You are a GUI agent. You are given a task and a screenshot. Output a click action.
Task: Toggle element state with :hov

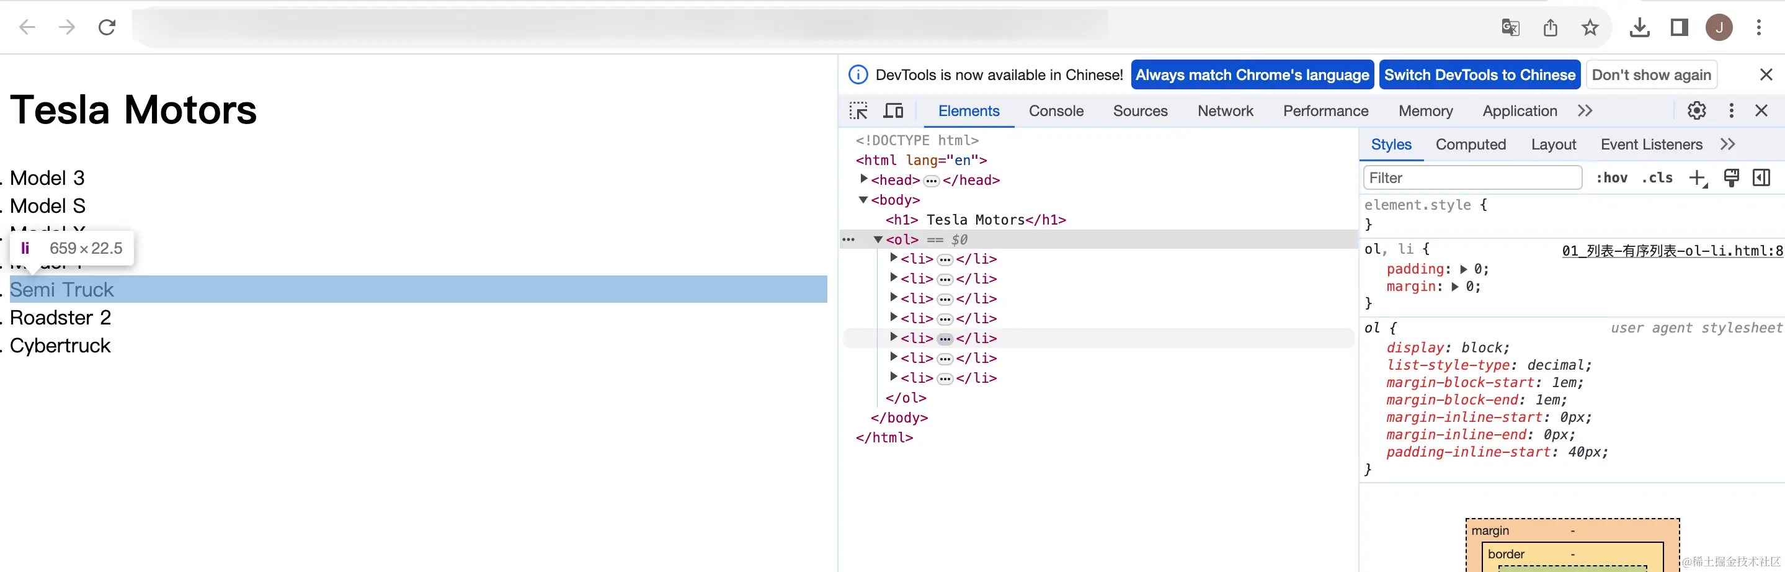[1612, 178]
